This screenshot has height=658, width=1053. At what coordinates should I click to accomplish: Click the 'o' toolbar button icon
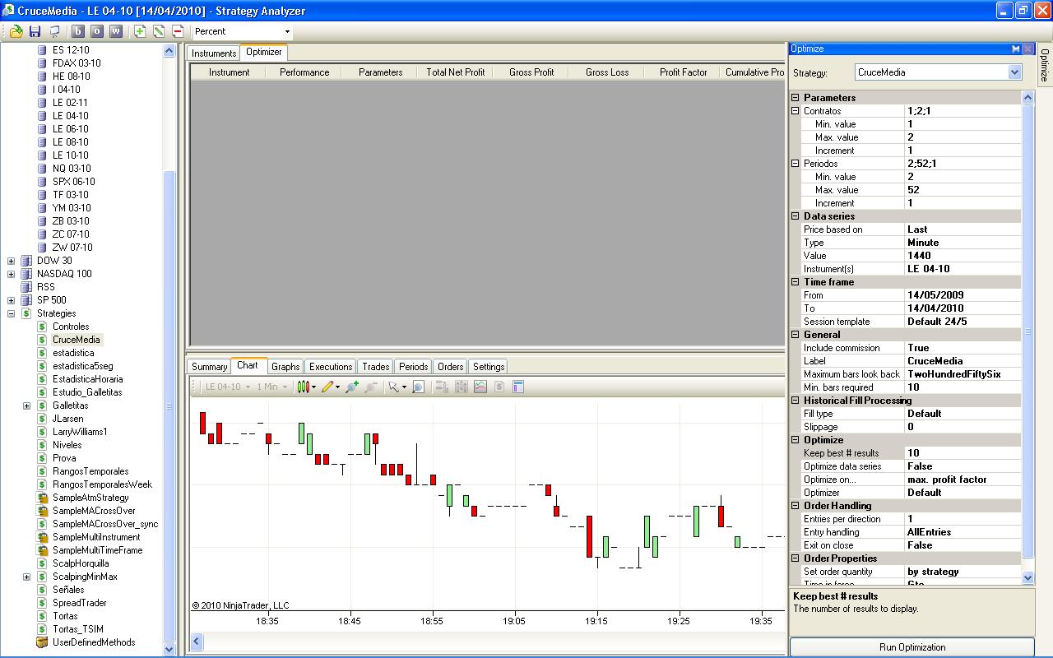coord(97,31)
